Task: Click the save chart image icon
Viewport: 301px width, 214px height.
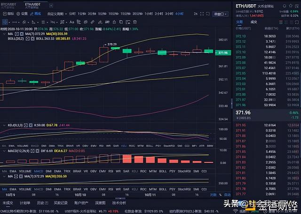Action: tap(128, 22)
